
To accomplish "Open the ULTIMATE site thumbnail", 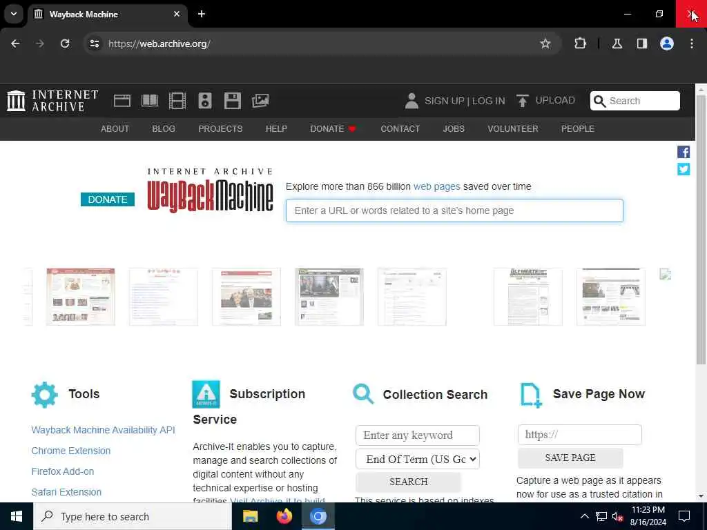I will [x=528, y=297].
